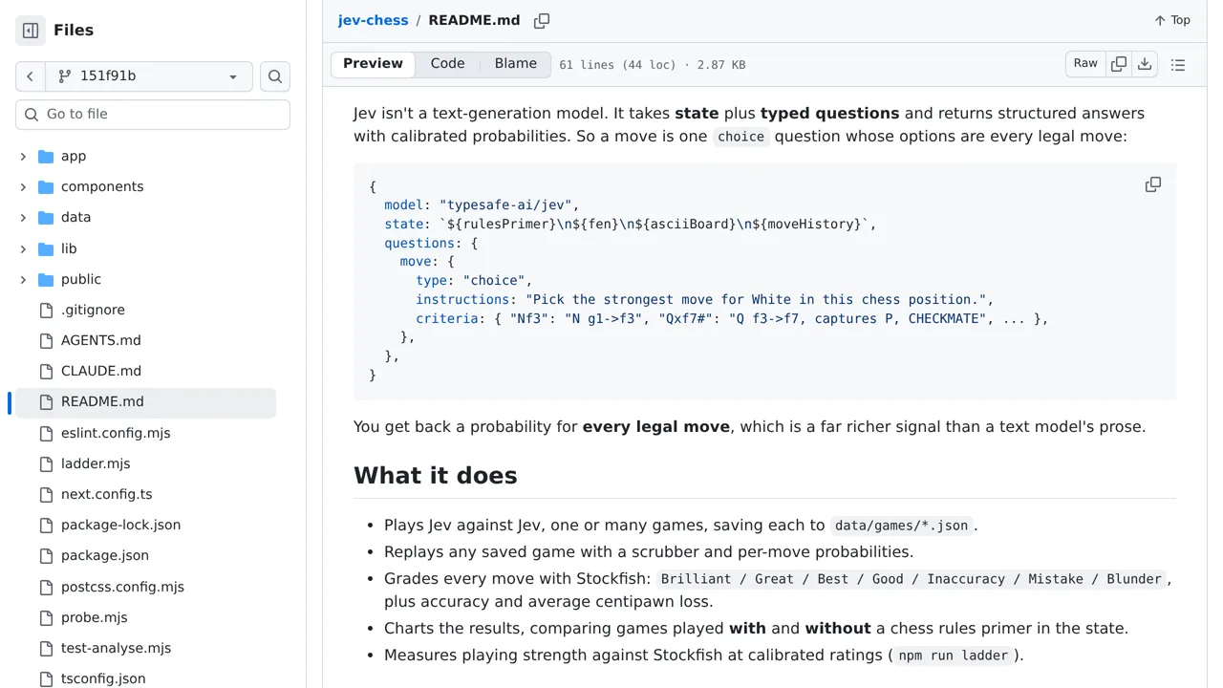Open the outline list icon
This screenshot has width=1223, height=688.
[x=1178, y=65]
